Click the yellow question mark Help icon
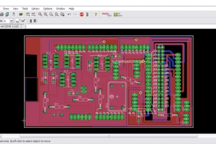Screen dimensions: 216x144 [x=96, y=14]
